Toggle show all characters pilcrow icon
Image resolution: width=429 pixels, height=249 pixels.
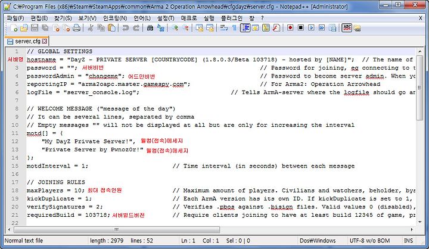(x=235, y=28)
